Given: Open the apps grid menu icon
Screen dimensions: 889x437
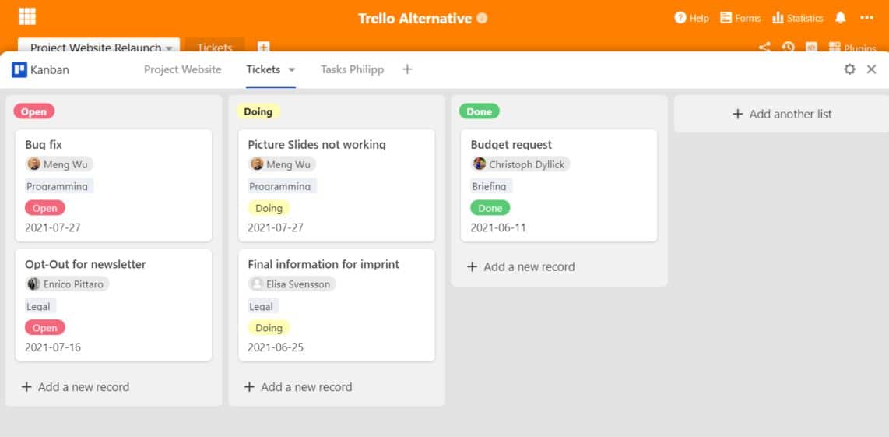Looking at the screenshot, I should 26,16.
